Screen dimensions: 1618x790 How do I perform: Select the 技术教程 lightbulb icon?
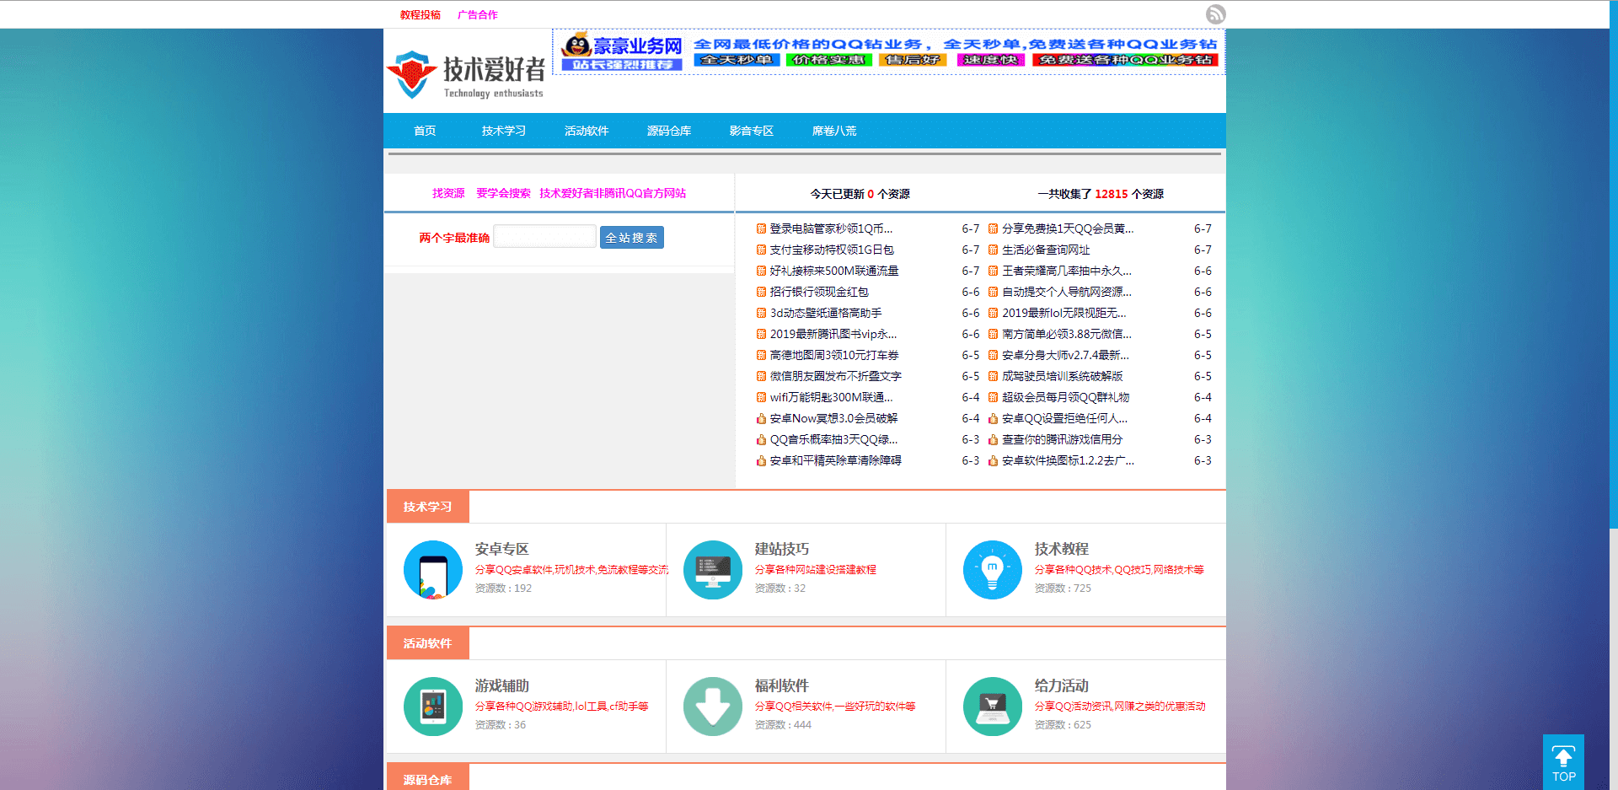point(992,570)
